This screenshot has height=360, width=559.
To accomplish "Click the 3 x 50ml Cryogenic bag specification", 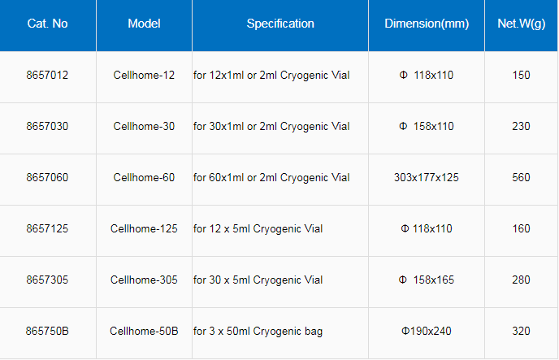I will (x=258, y=332).
